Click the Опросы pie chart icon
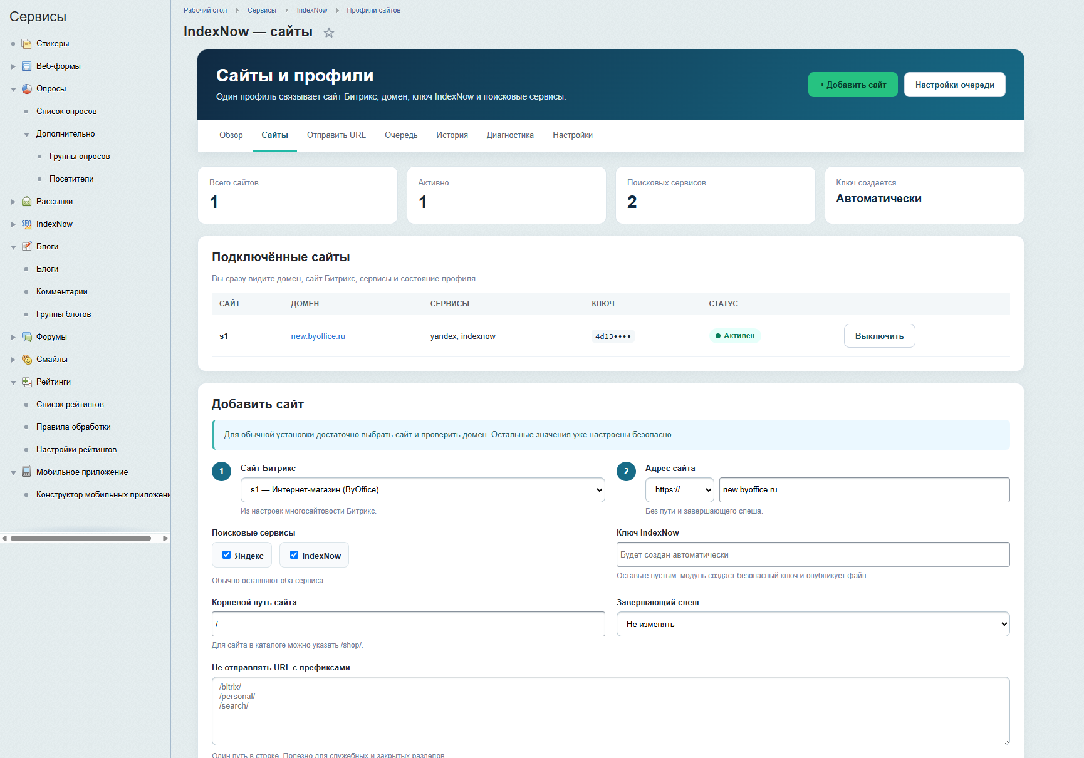 coord(26,89)
